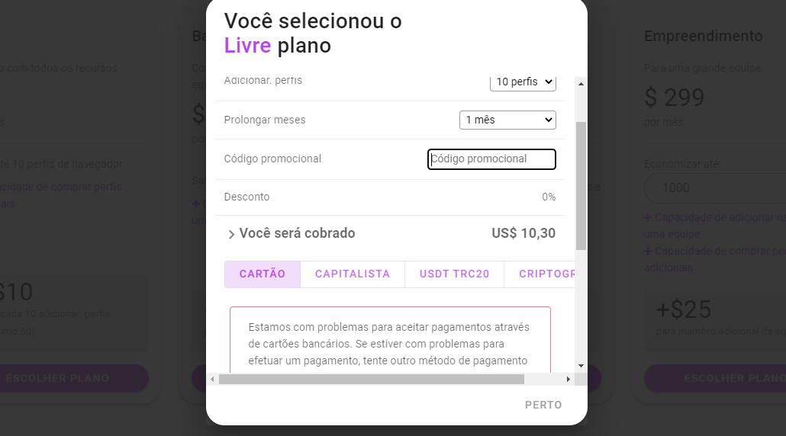Open the '1 mês' duration dropdown
Screen dimensions: 786x436
507,120
